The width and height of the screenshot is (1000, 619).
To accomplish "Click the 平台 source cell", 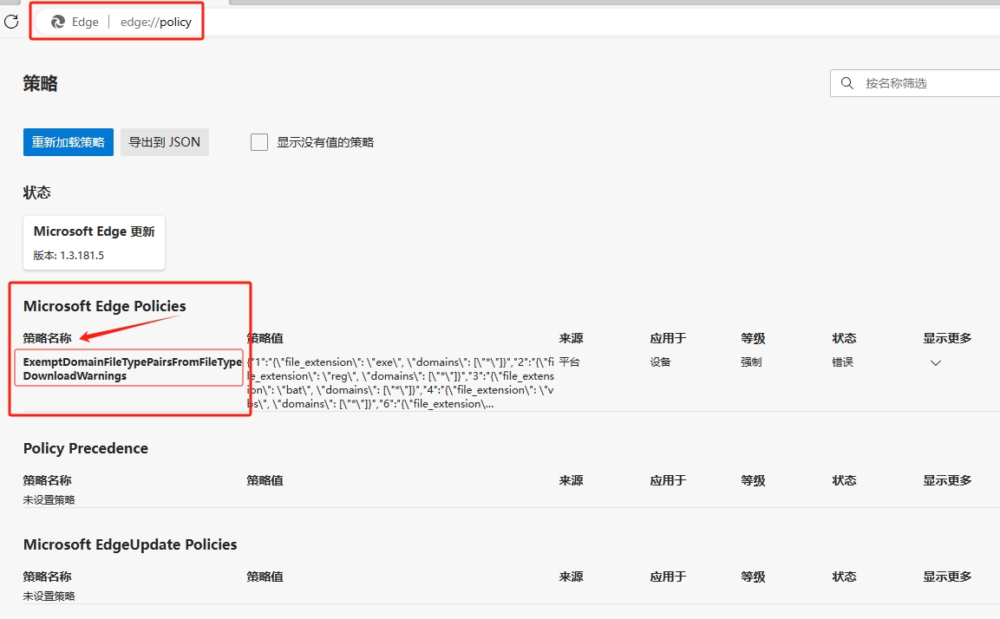I will point(570,362).
